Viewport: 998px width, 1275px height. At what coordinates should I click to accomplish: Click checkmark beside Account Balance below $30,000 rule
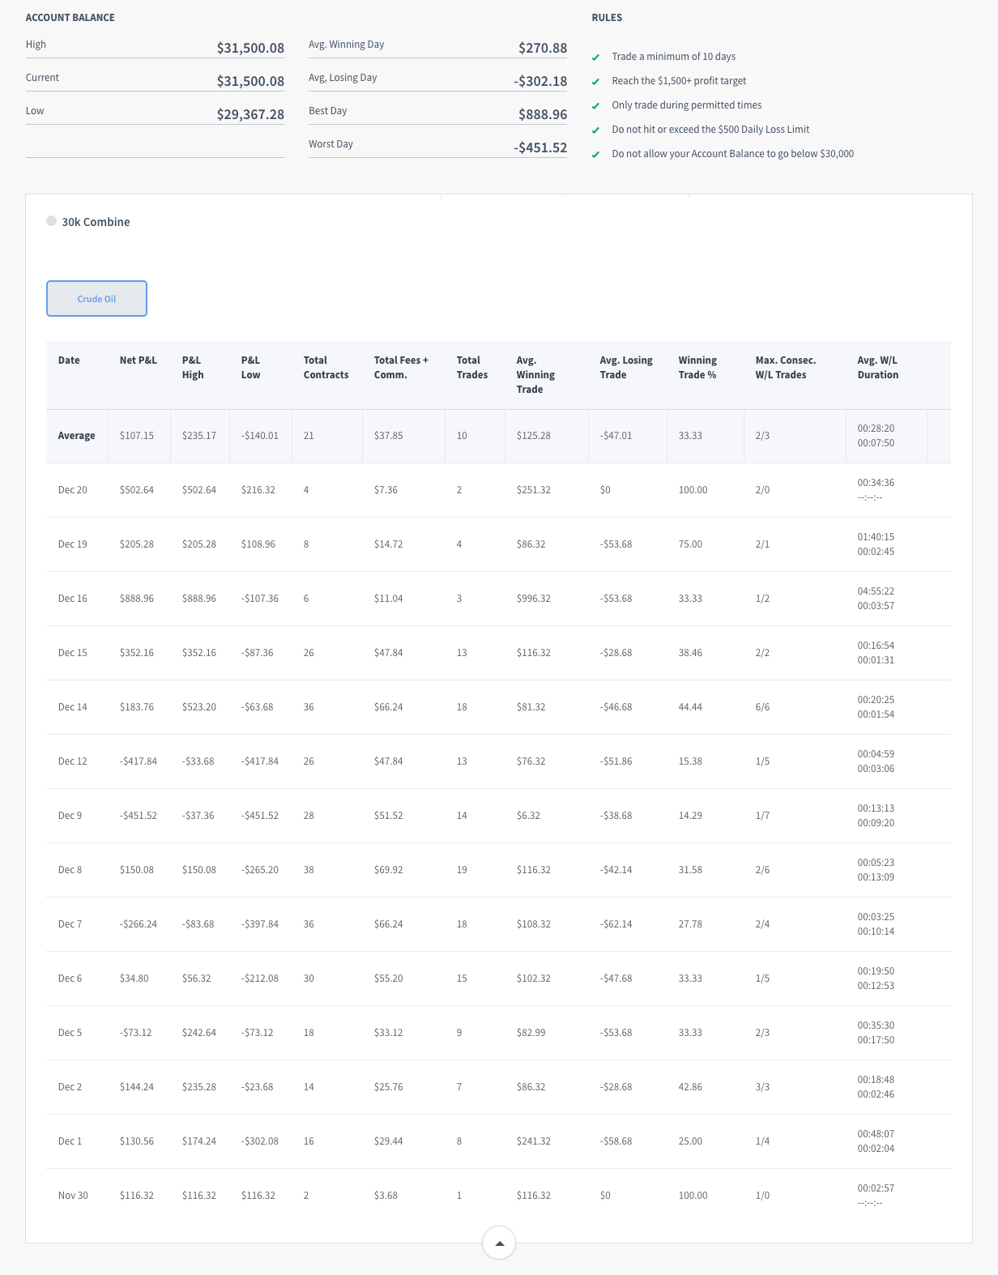point(595,155)
